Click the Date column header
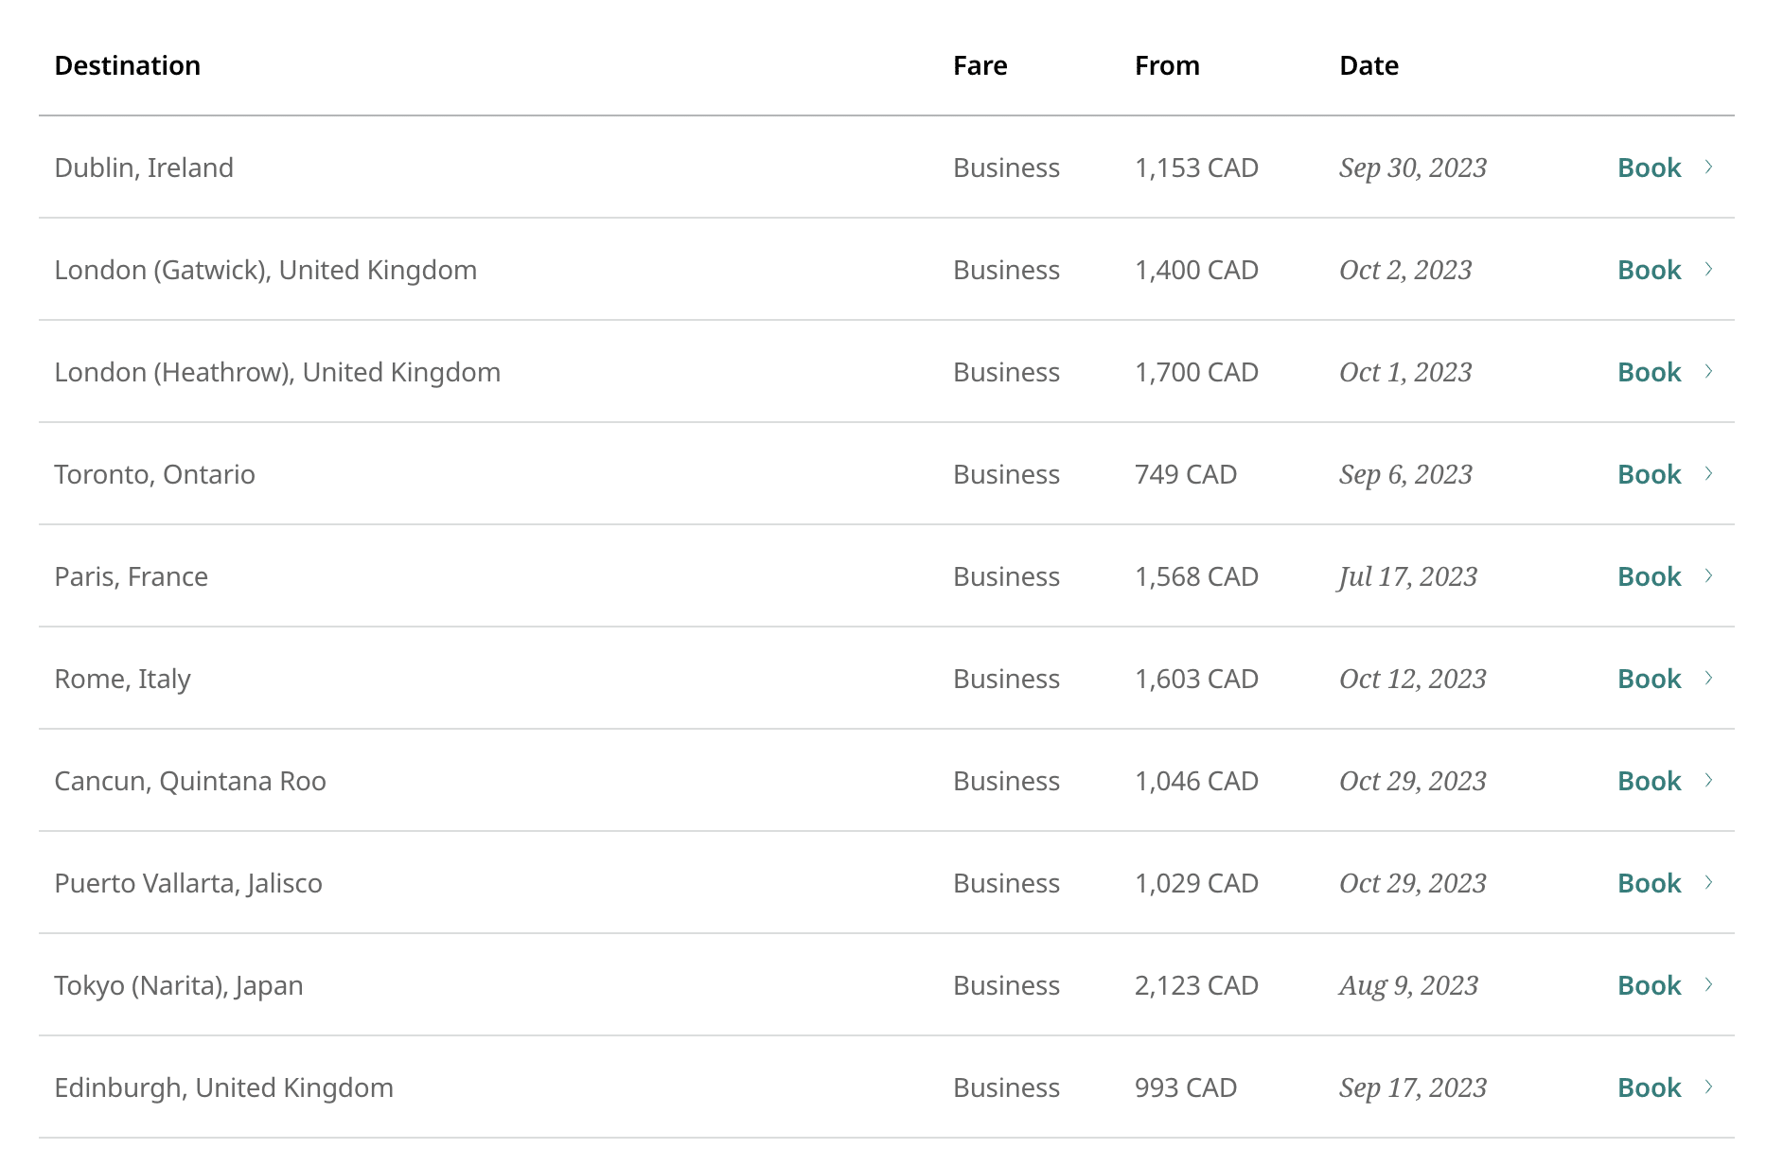1766x1149 pixels. (x=1369, y=65)
